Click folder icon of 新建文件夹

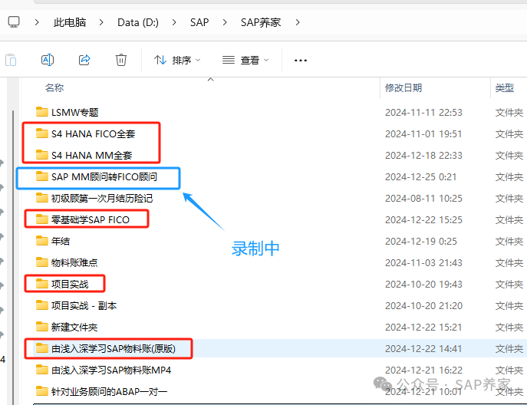click(42, 327)
